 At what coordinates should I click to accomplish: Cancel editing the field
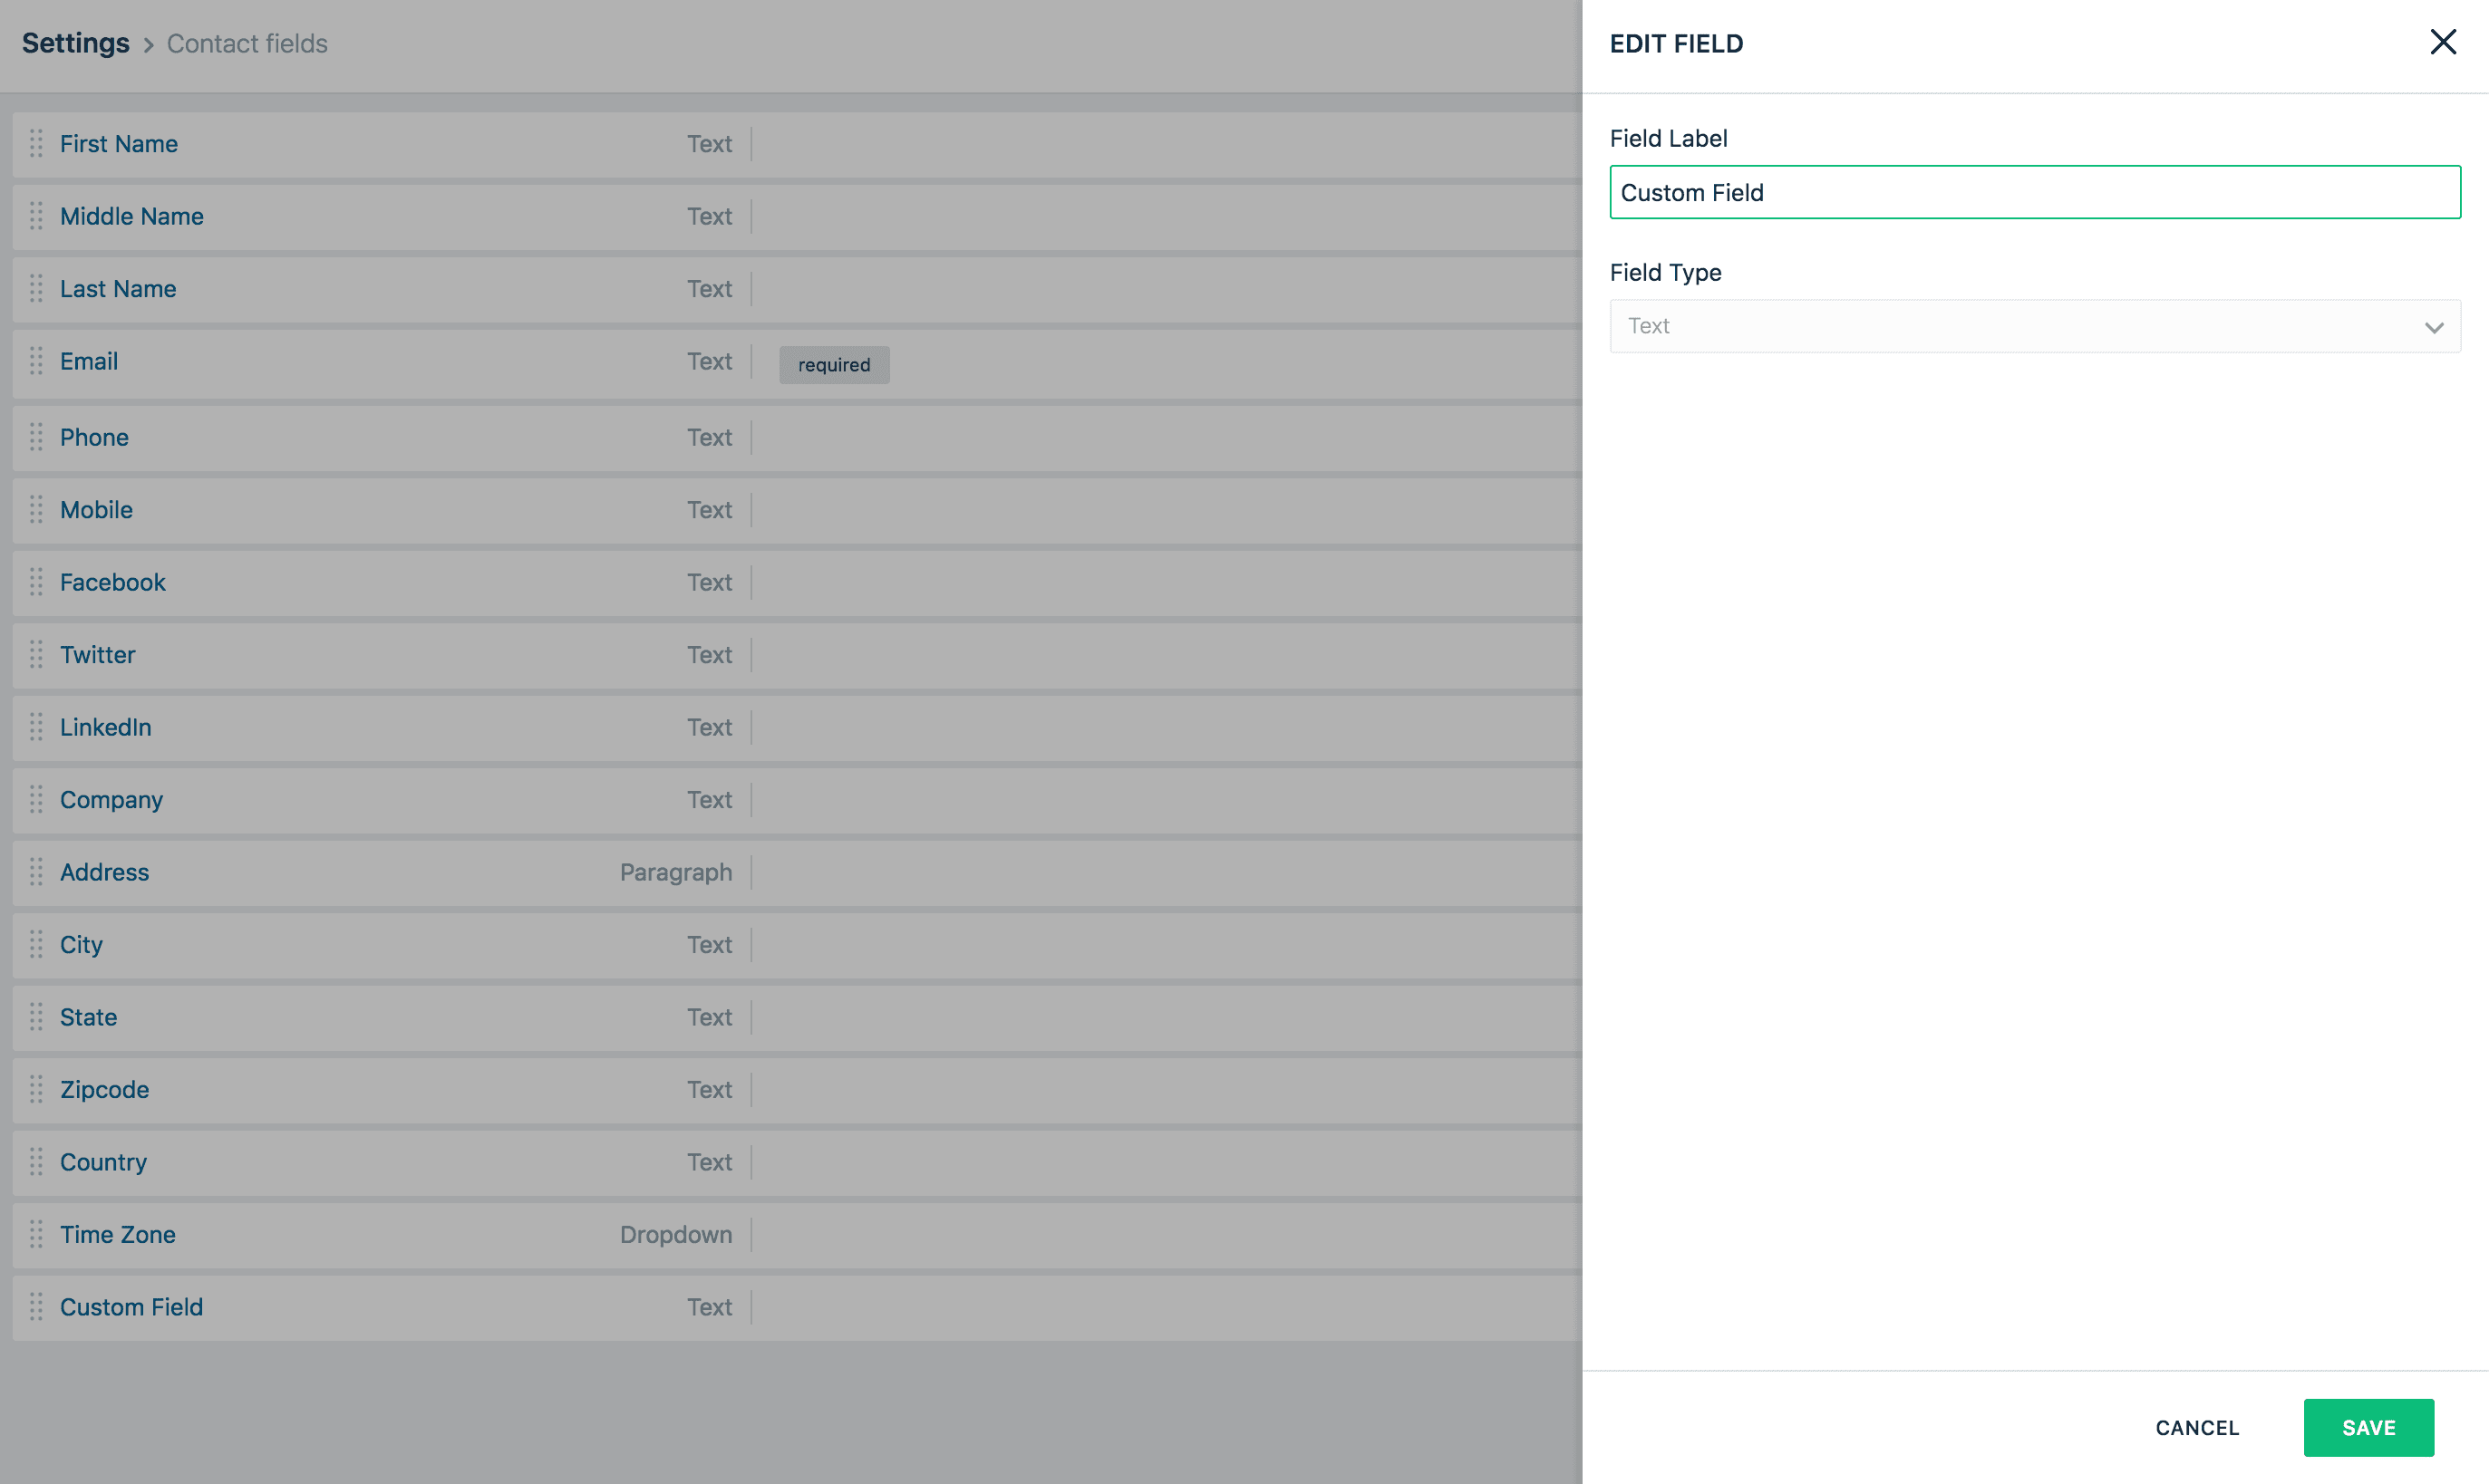point(2197,1427)
